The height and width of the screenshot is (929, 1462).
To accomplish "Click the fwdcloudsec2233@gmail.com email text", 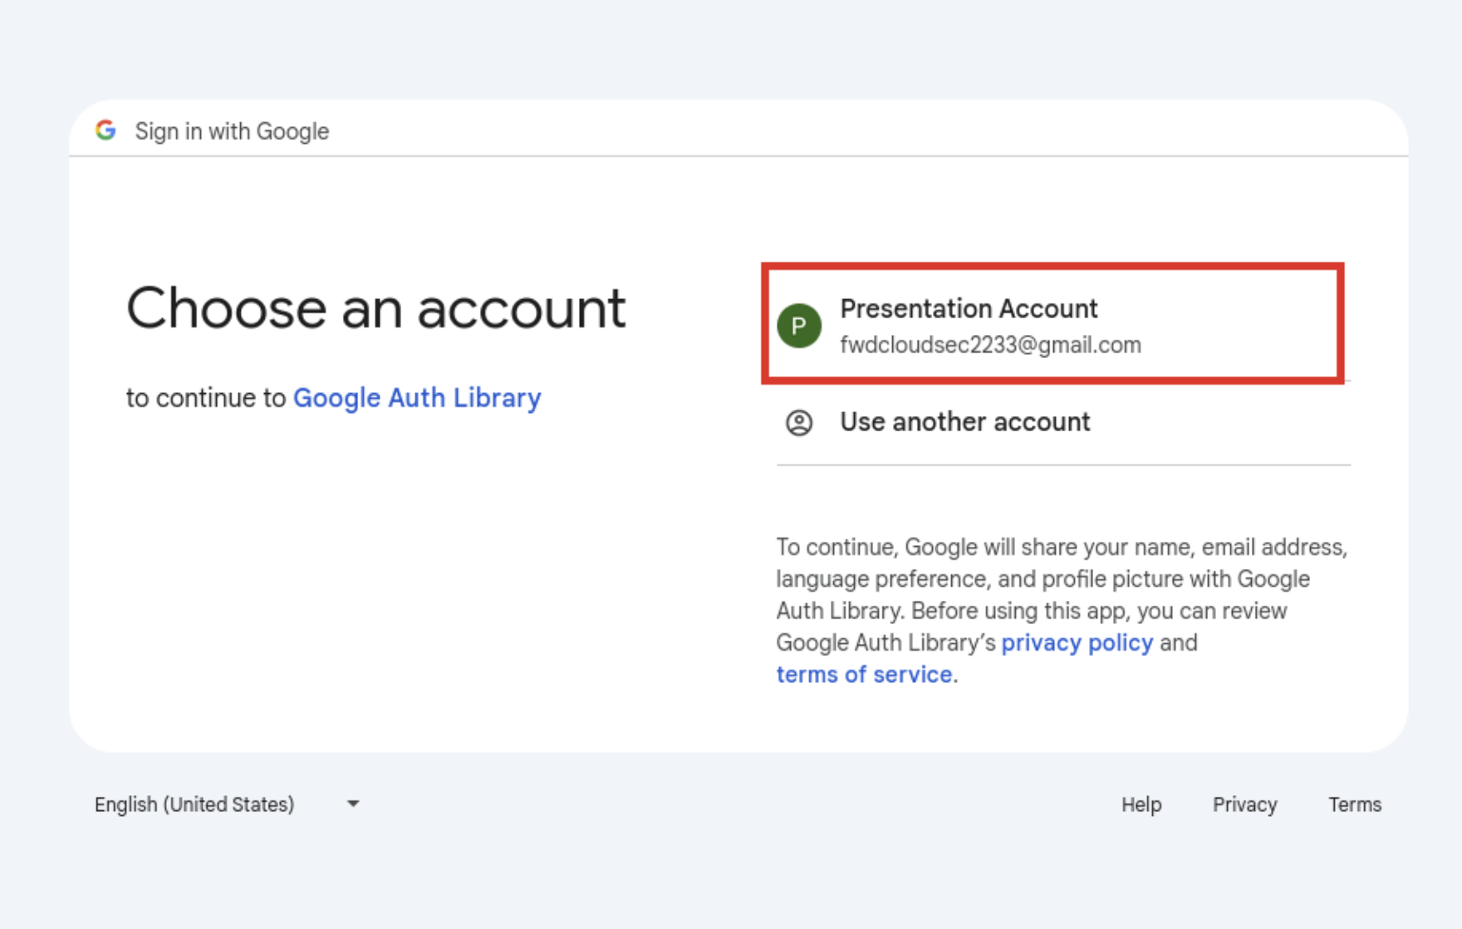I will tap(990, 345).
